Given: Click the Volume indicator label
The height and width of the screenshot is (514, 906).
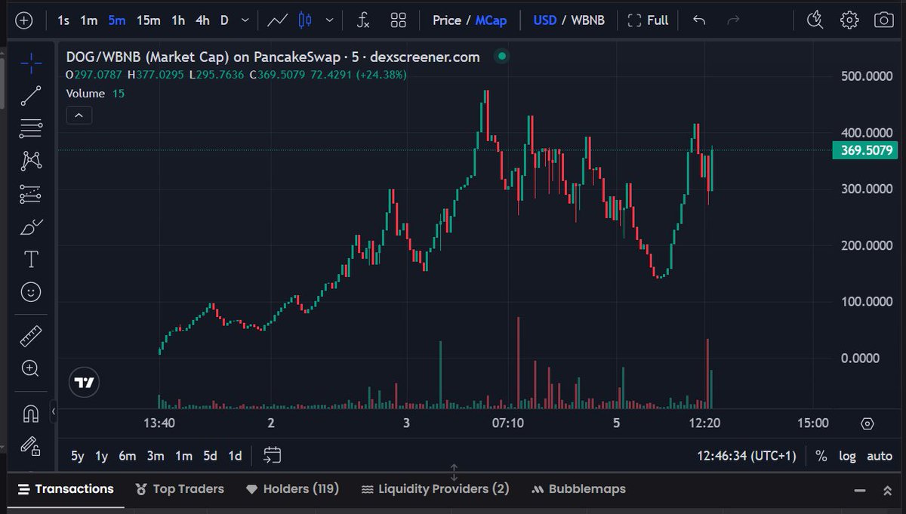Looking at the screenshot, I should tap(85, 94).
